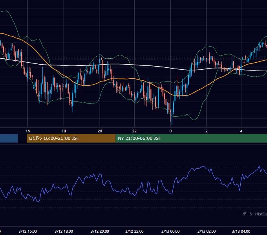Click the ロンドン 16:00-21:00 JST session bar
This screenshot has width=267, height=235.
(71, 138)
